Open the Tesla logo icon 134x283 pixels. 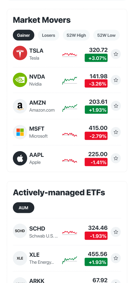click(x=20, y=53)
